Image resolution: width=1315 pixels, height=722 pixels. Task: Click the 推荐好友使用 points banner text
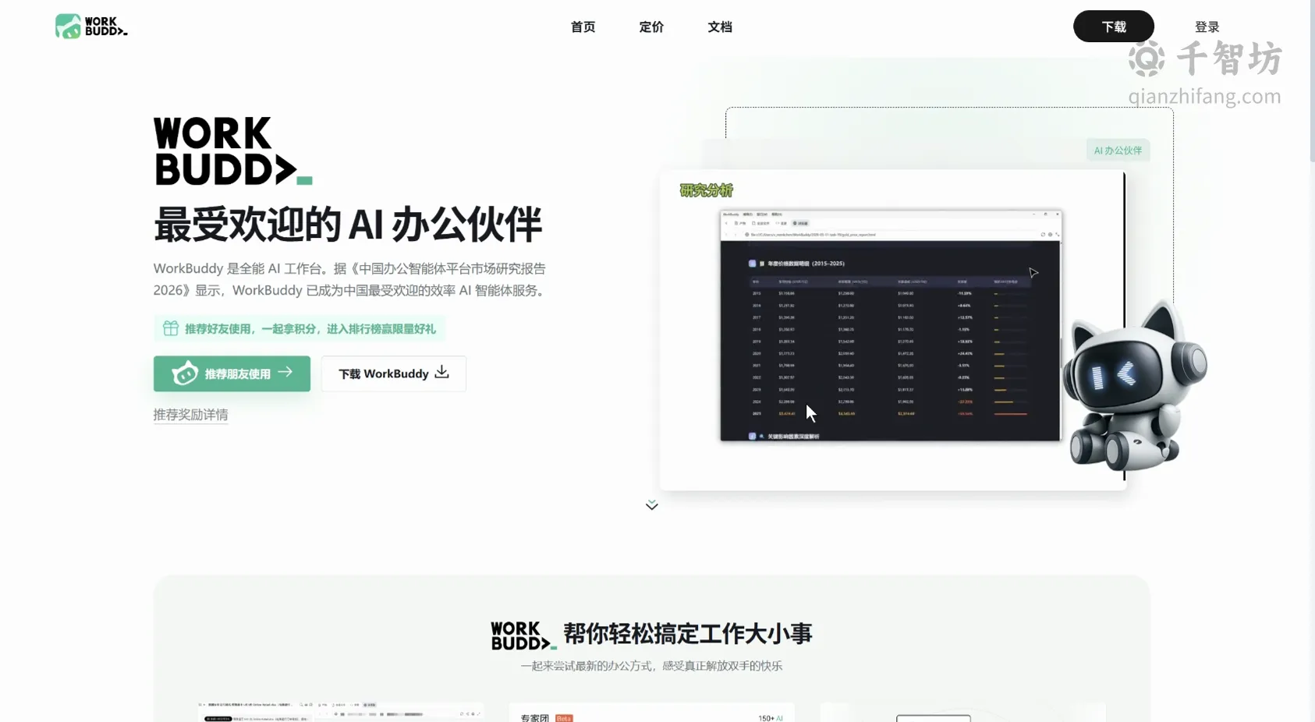pyautogui.click(x=310, y=329)
